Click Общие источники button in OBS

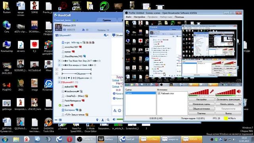pos(201,109)
